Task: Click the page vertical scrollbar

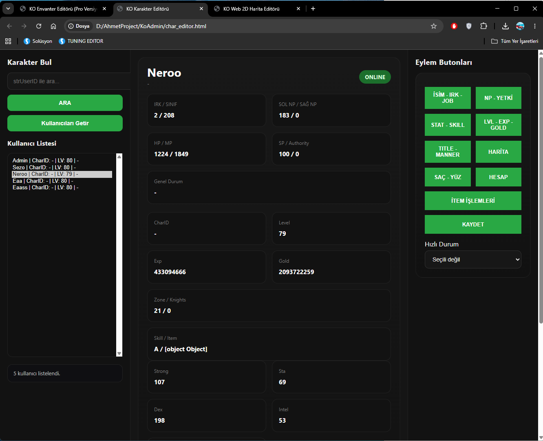Action: point(541,190)
